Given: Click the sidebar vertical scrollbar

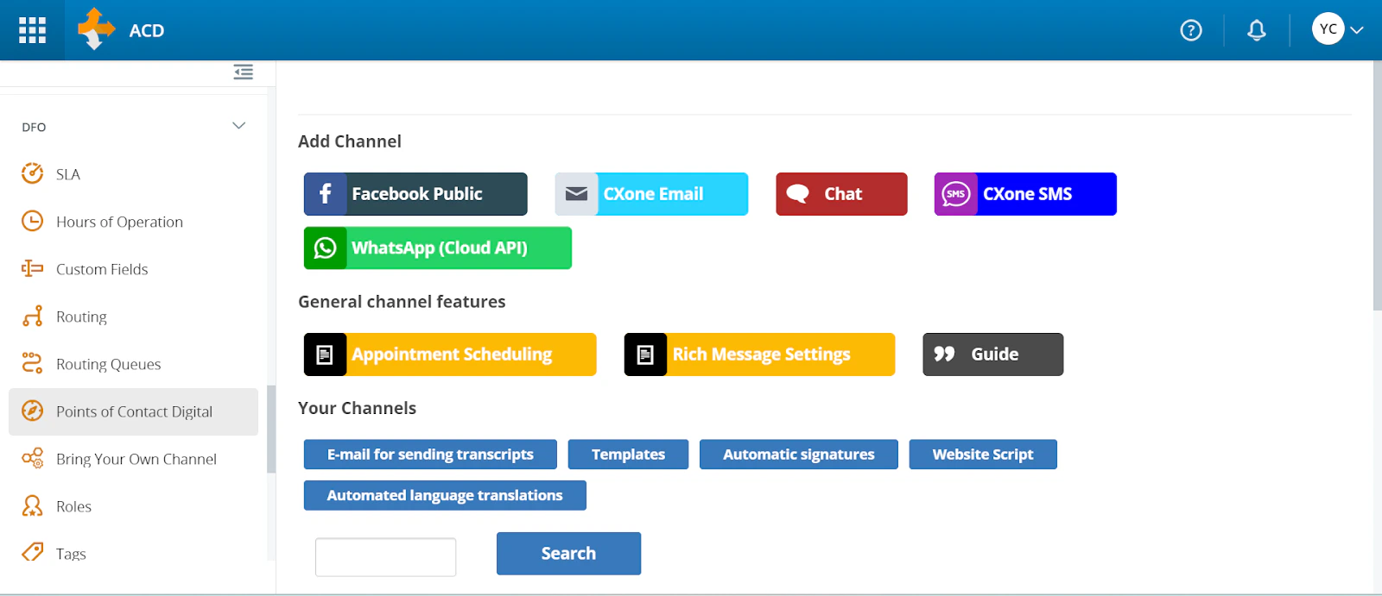Looking at the screenshot, I should (x=271, y=429).
